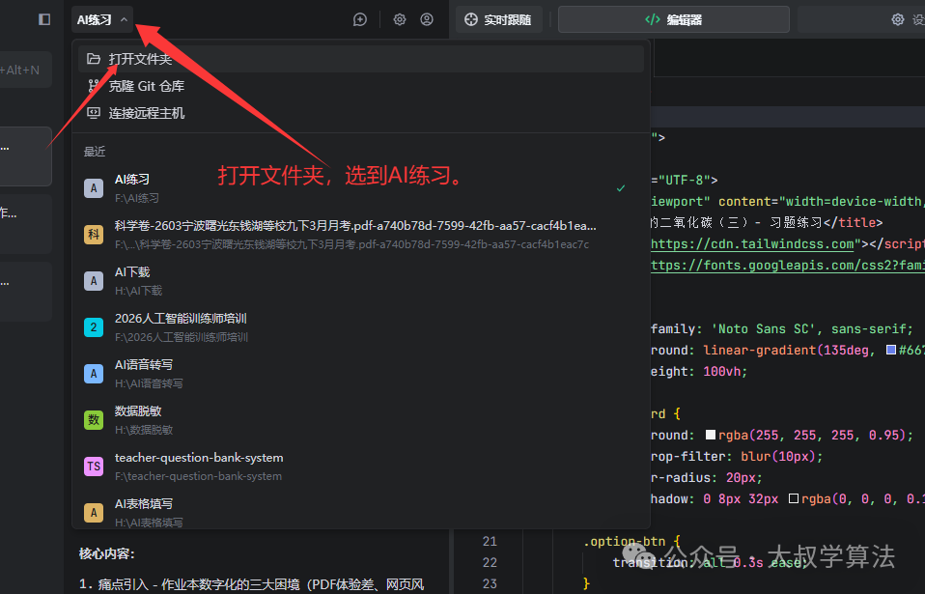Toggle the sidebar panel icon

[44, 19]
